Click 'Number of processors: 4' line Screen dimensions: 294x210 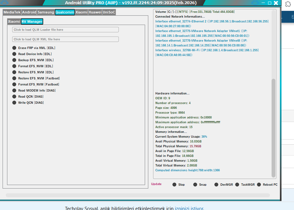click(x=173, y=103)
